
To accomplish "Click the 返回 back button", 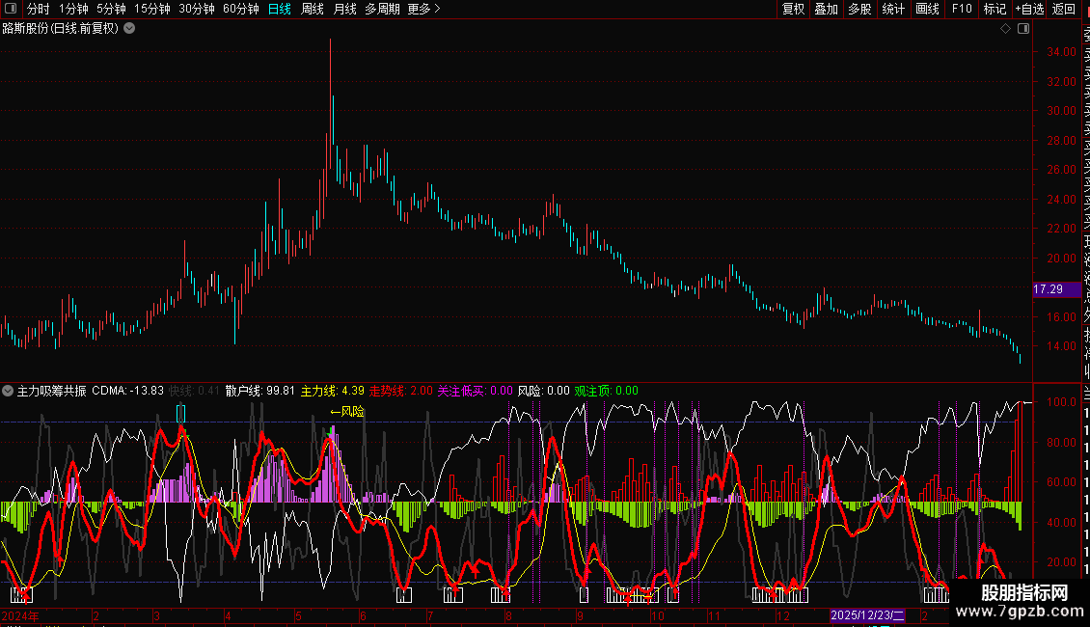I will (x=1064, y=9).
